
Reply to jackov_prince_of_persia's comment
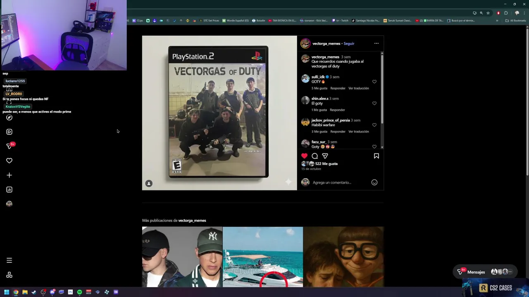pos(338,132)
